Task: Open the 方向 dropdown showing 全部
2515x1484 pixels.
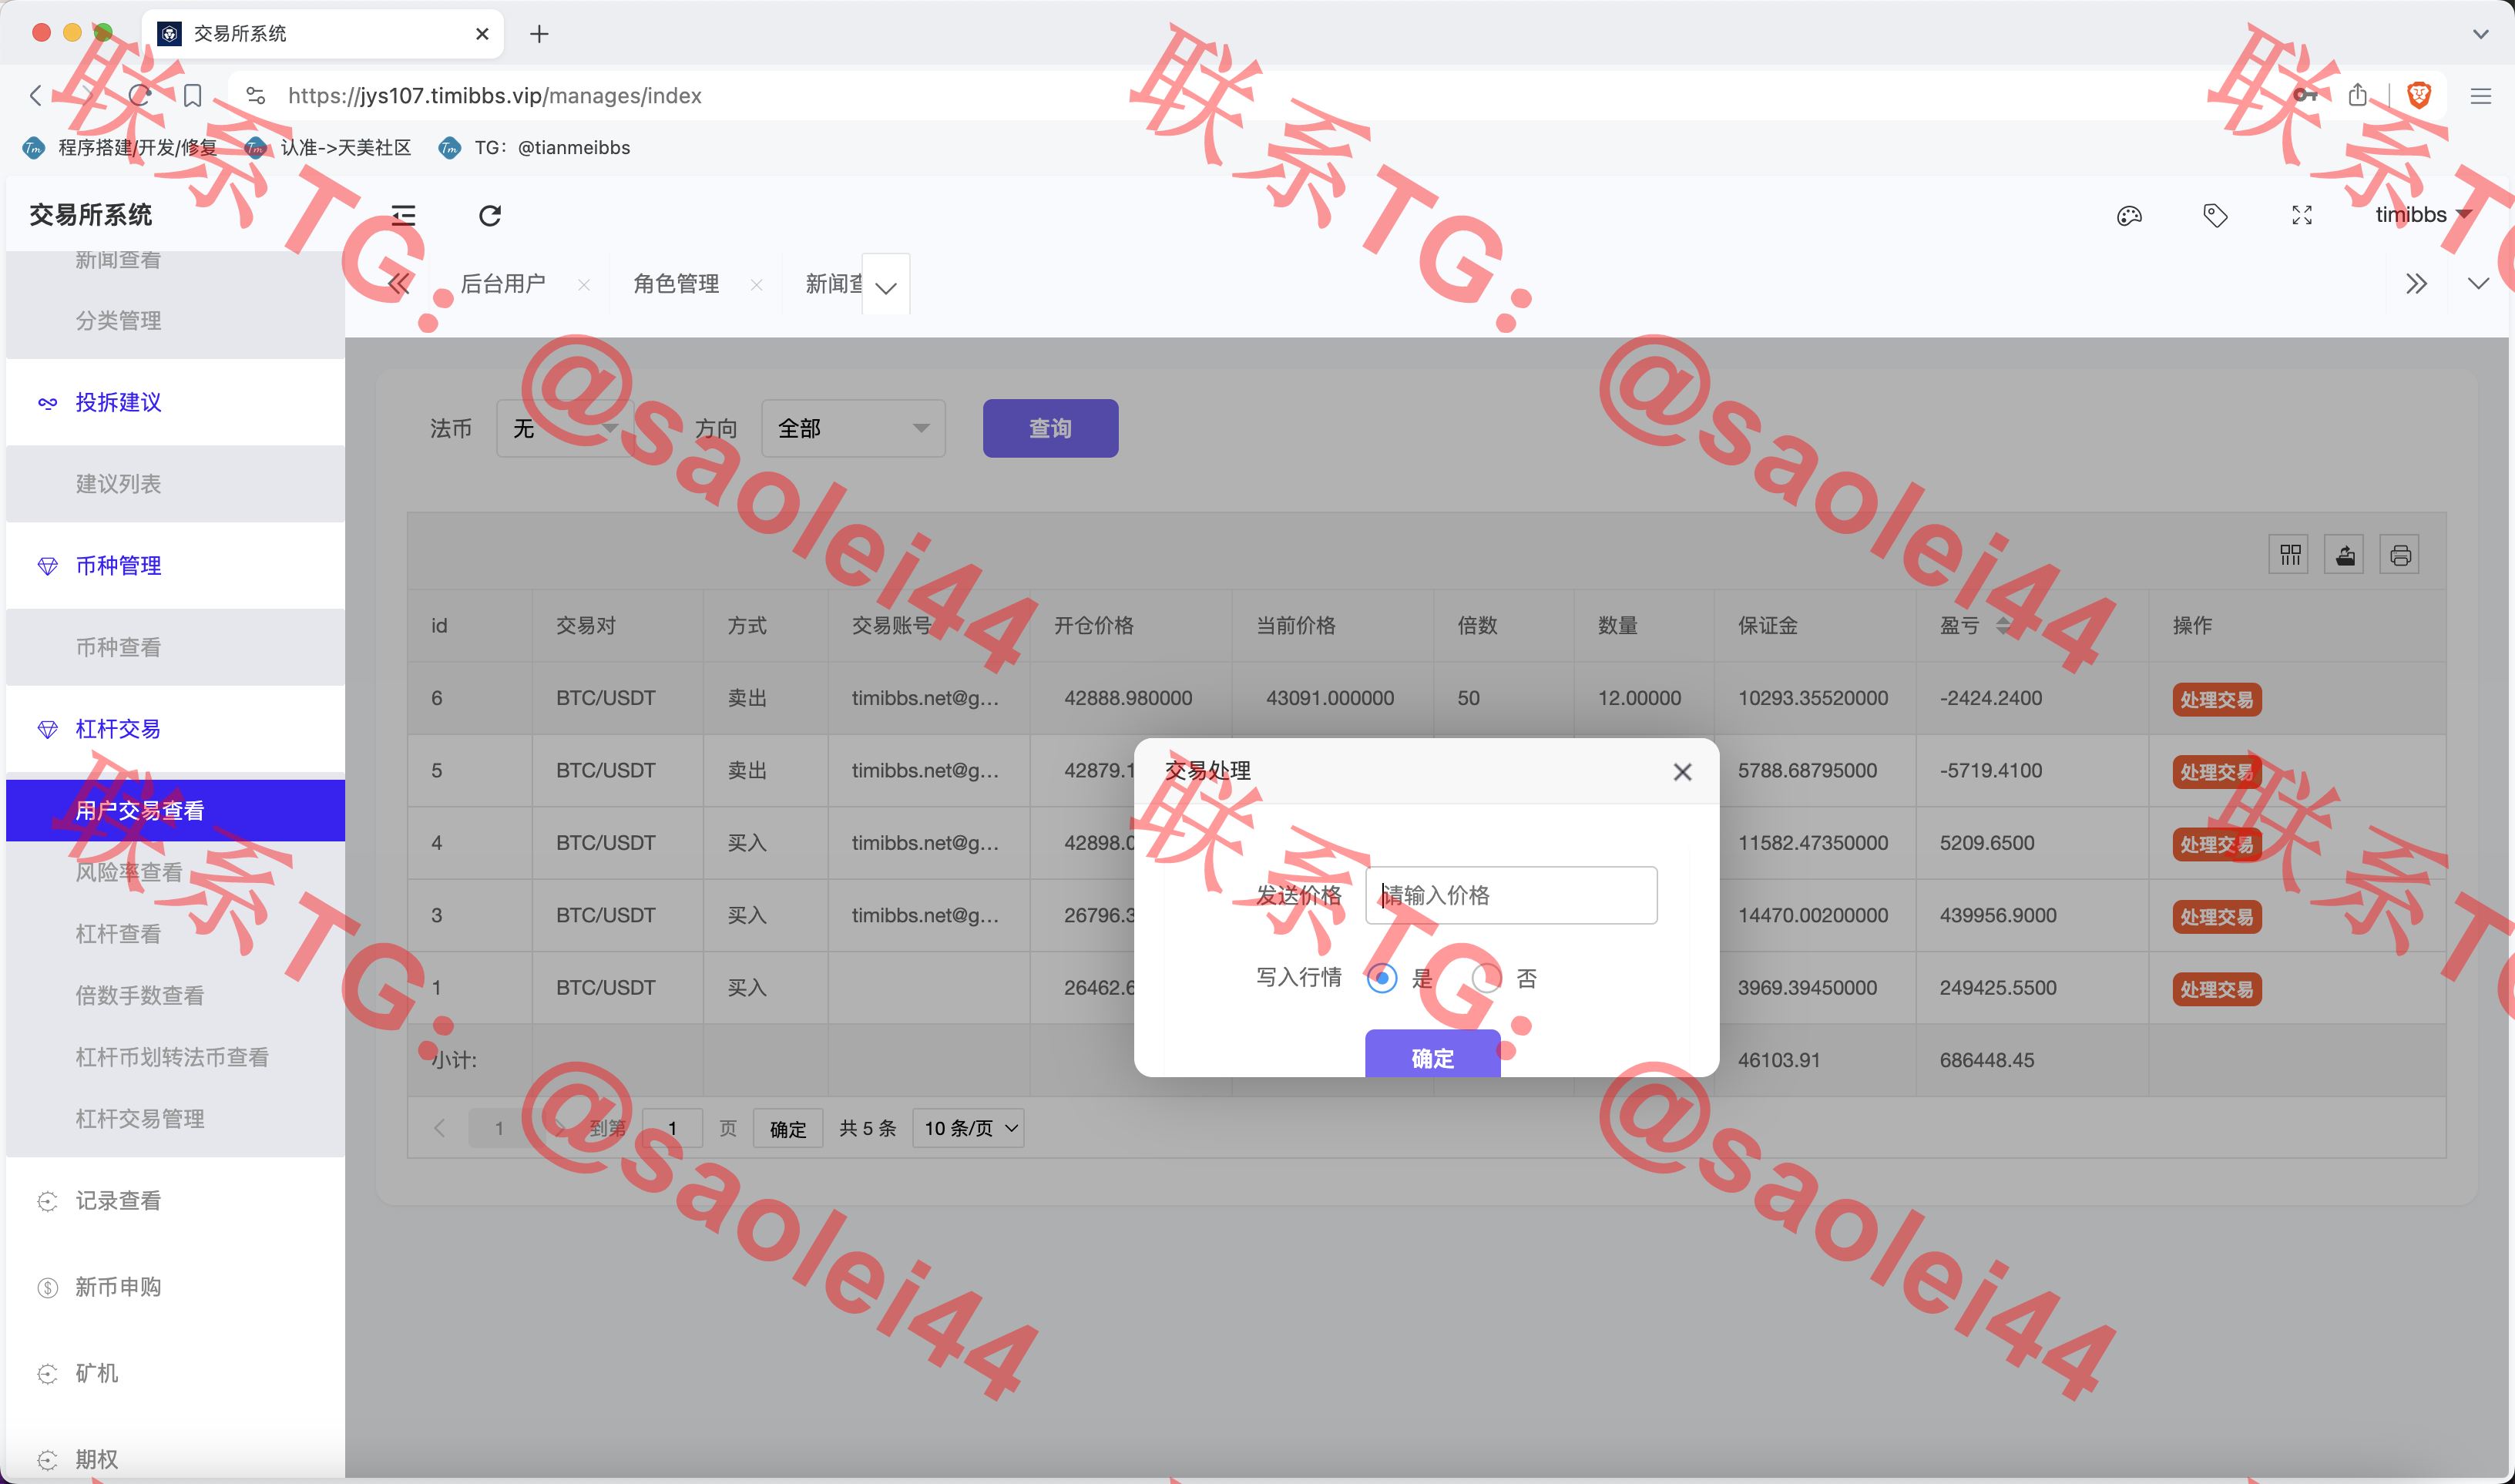Action: point(853,428)
